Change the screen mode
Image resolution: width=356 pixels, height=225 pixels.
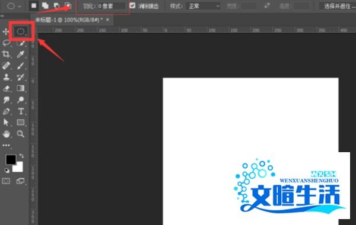(x=20, y=181)
